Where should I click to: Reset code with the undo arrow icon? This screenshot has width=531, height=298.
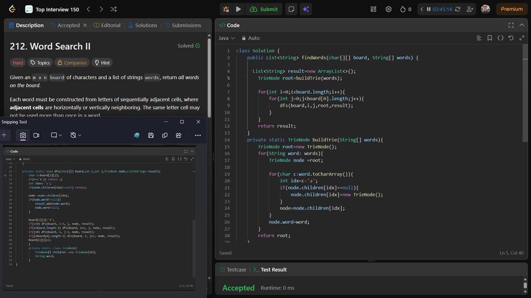point(511,38)
